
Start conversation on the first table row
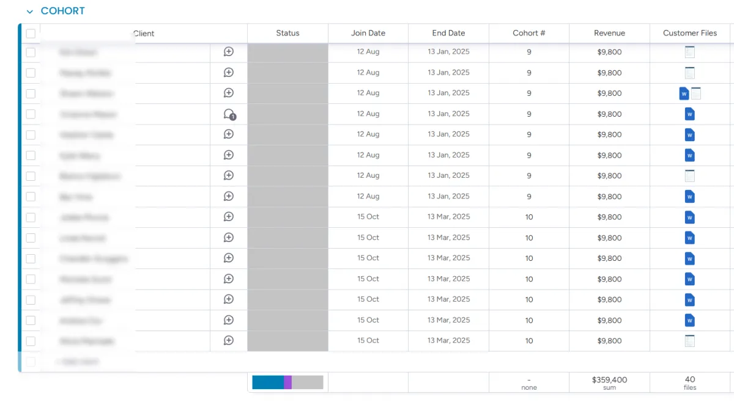pyautogui.click(x=229, y=52)
